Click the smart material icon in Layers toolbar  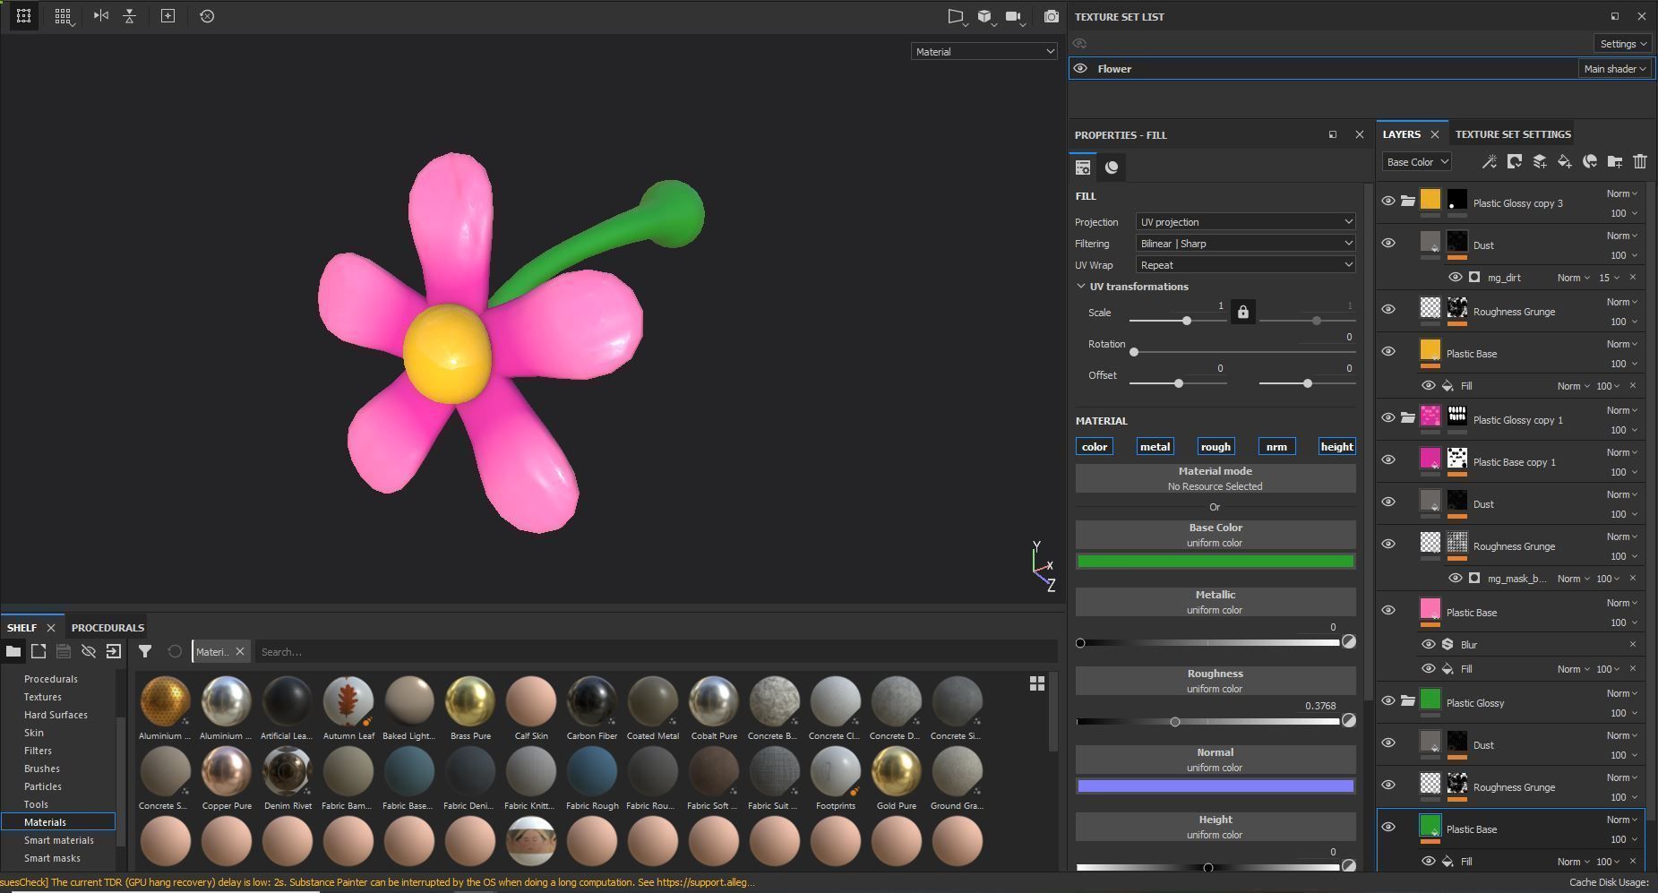tap(1590, 162)
